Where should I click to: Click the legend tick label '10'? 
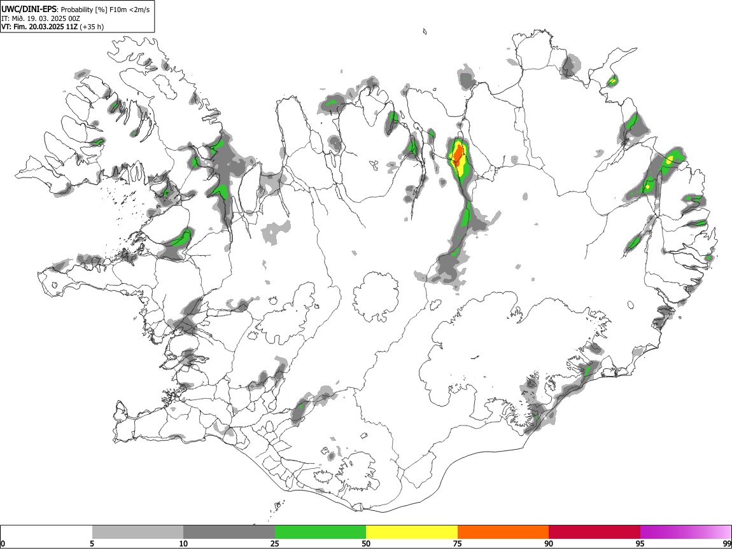pos(183,543)
